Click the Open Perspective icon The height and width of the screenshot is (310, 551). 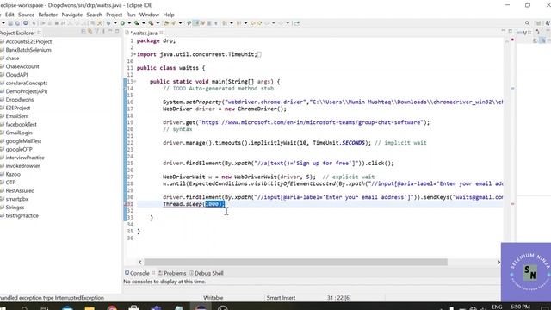point(539,23)
